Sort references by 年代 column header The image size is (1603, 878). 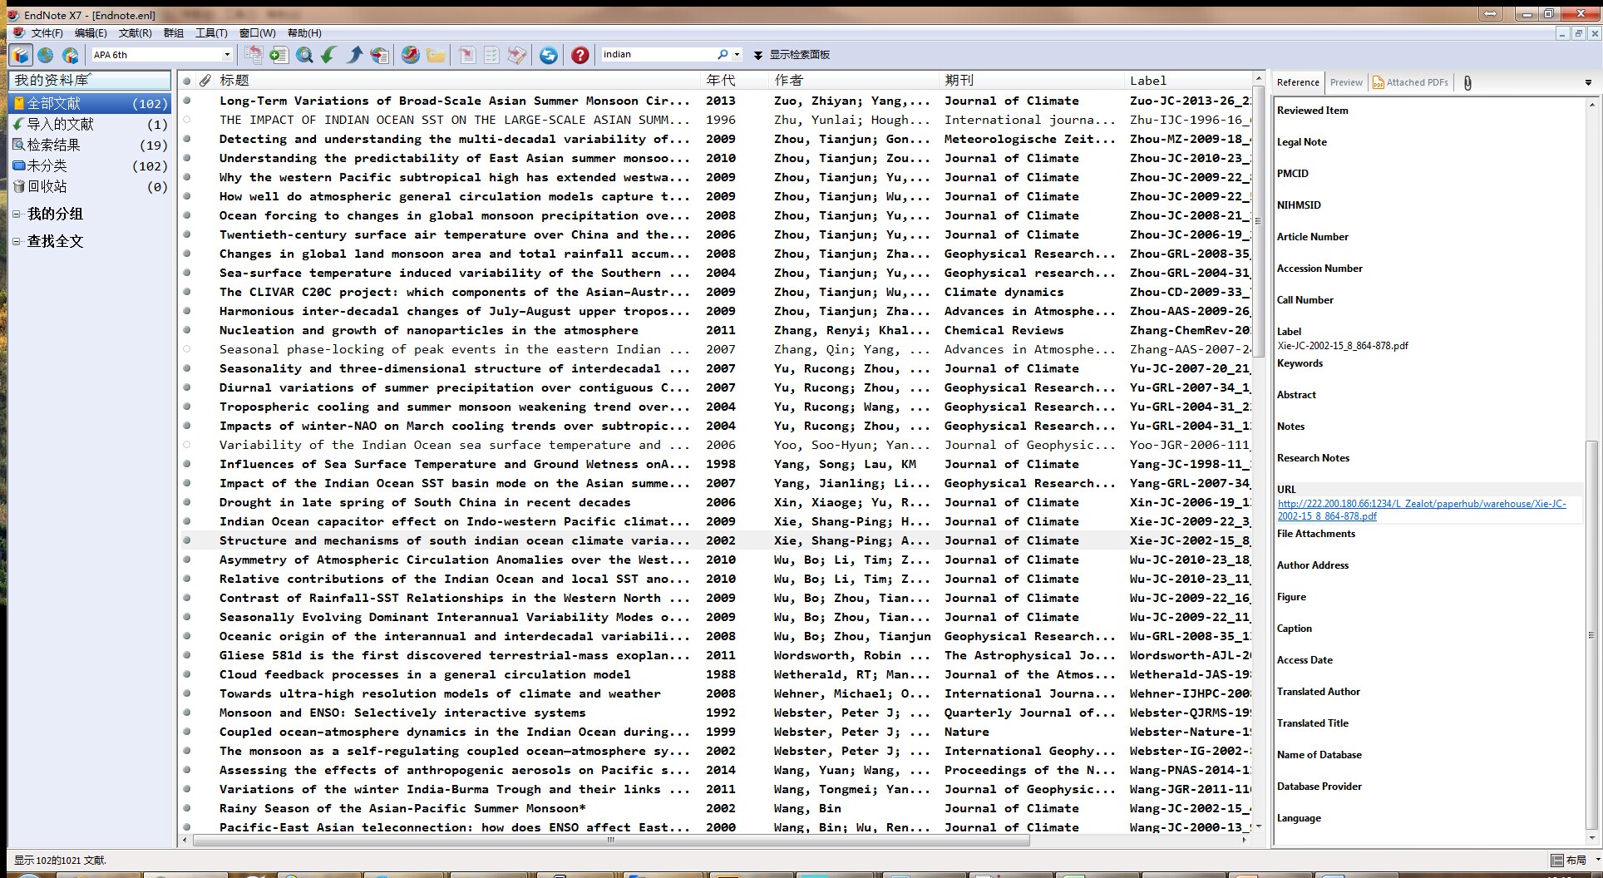pyautogui.click(x=736, y=81)
